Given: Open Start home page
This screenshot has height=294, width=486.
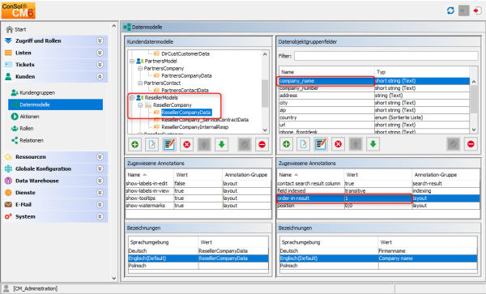Looking at the screenshot, I should coord(16,29).
